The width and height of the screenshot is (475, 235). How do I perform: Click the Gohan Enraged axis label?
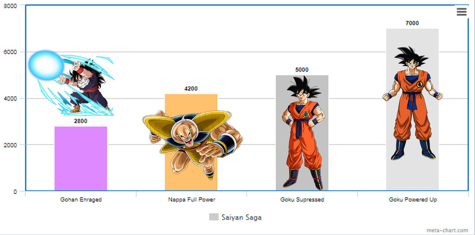pyautogui.click(x=81, y=200)
